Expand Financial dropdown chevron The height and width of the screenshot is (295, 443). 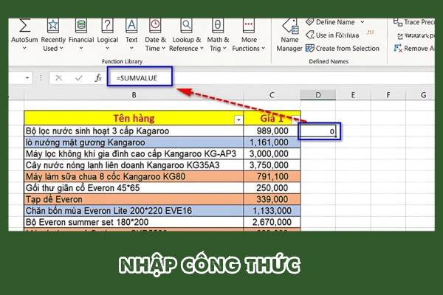point(81,48)
